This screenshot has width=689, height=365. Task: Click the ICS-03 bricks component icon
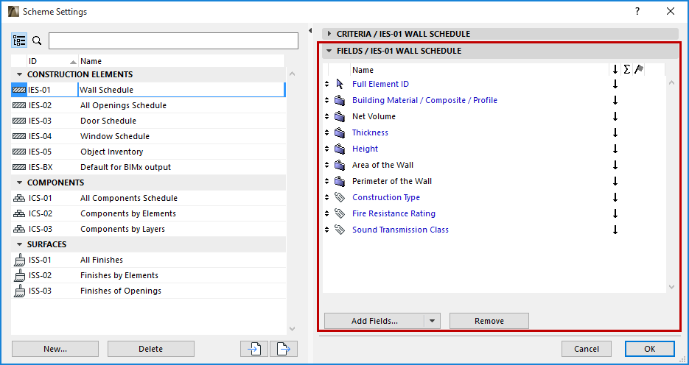19,229
